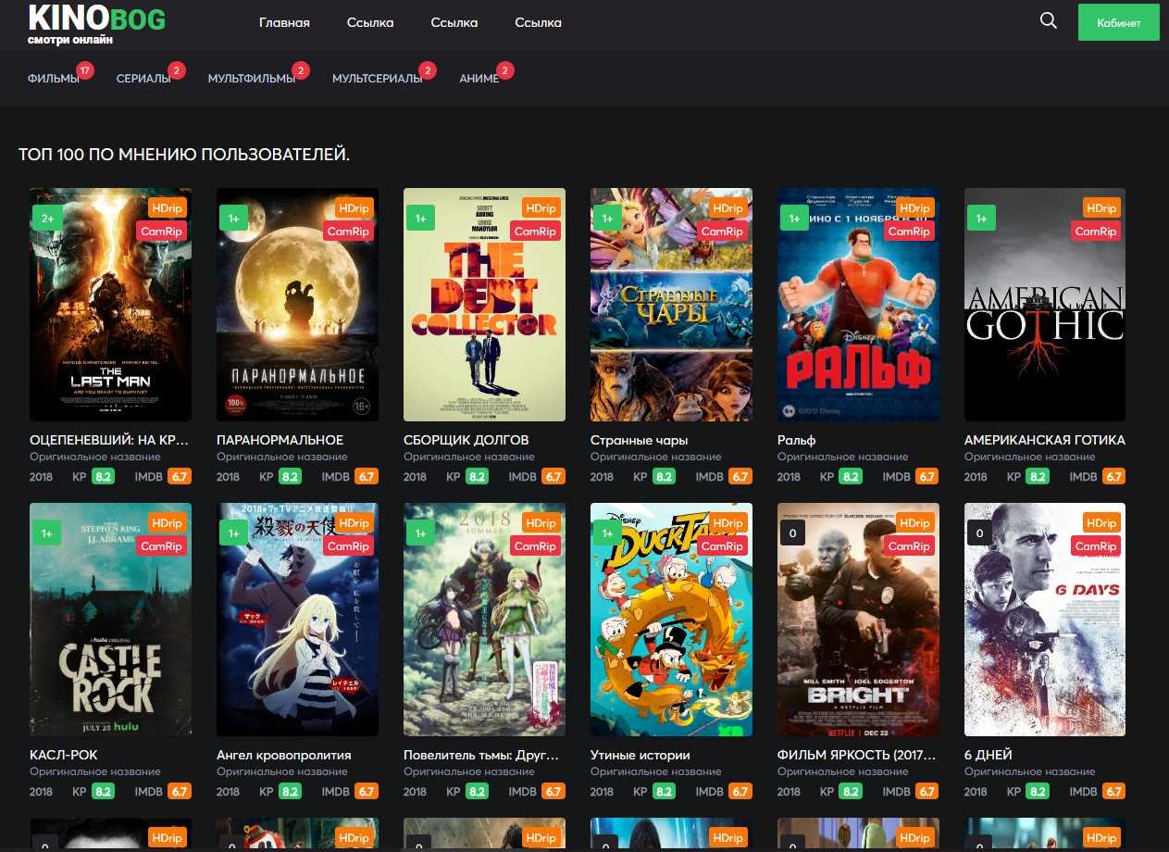Open the Ангел кровопролития anime poster
The height and width of the screenshot is (852, 1169).
297,620
